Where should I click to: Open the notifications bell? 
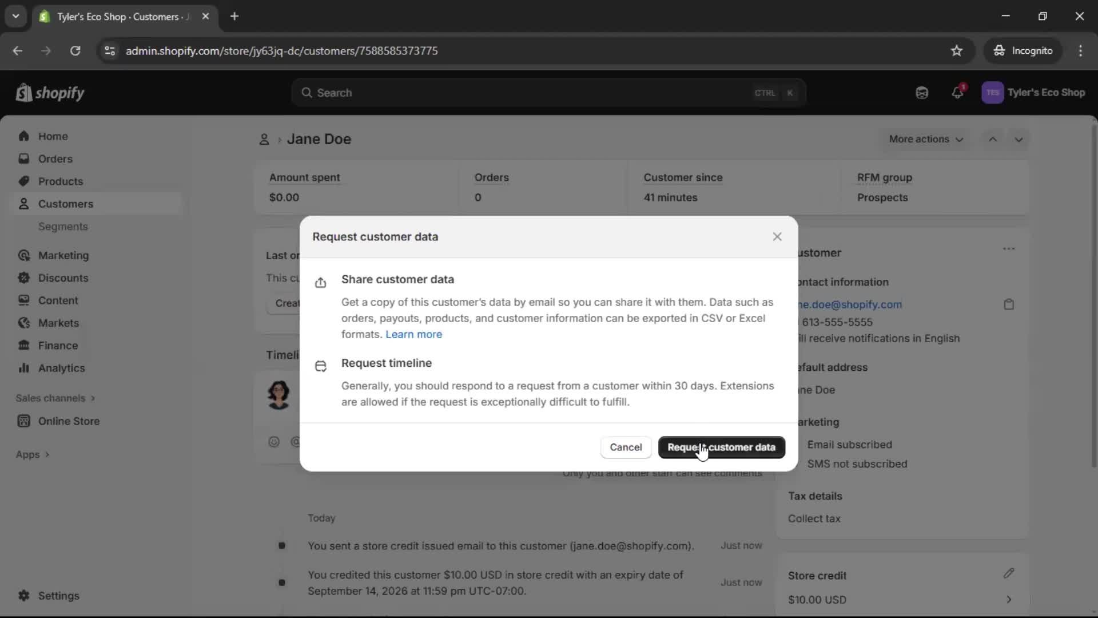coord(958,92)
